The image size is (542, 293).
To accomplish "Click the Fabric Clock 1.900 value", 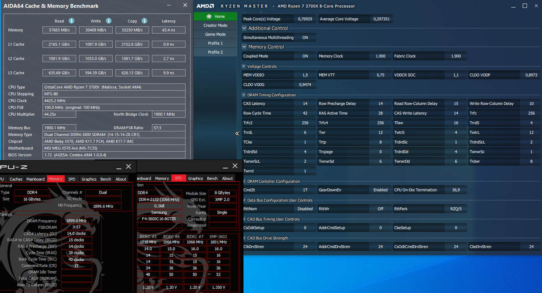I will coord(456,56).
